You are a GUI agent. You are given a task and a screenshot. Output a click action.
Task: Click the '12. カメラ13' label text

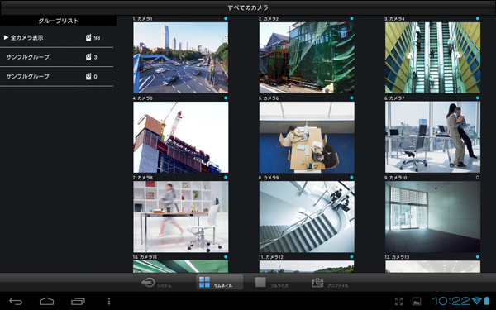(x=397, y=257)
